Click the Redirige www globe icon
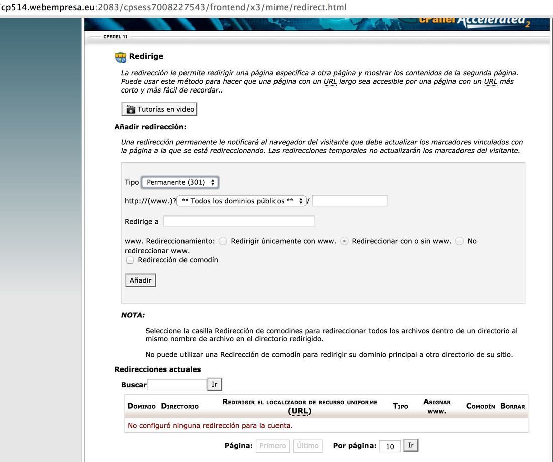The image size is (553, 462). (120, 57)
